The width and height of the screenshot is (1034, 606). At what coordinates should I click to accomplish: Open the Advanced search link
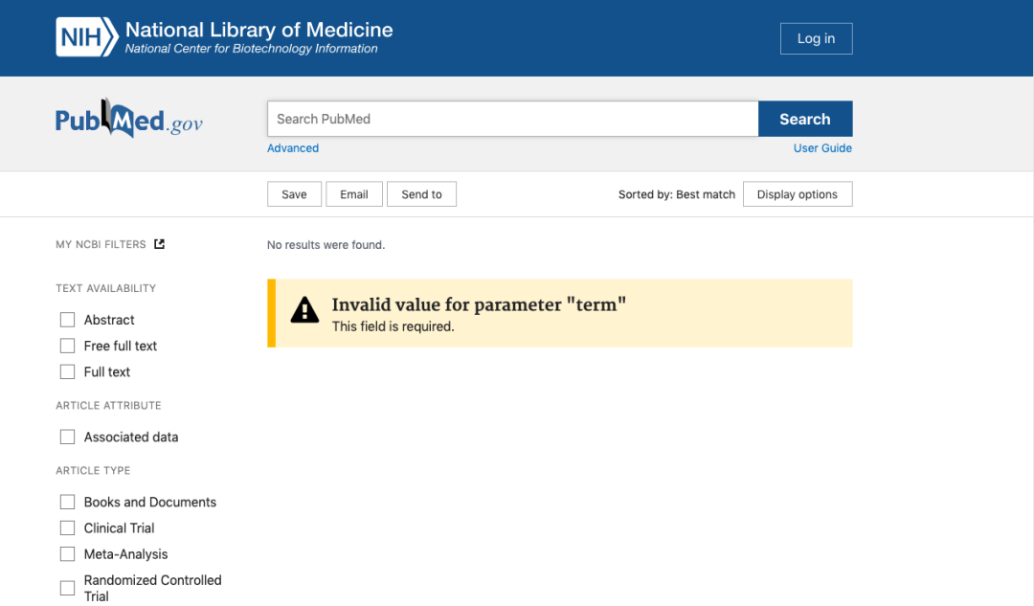293,148
